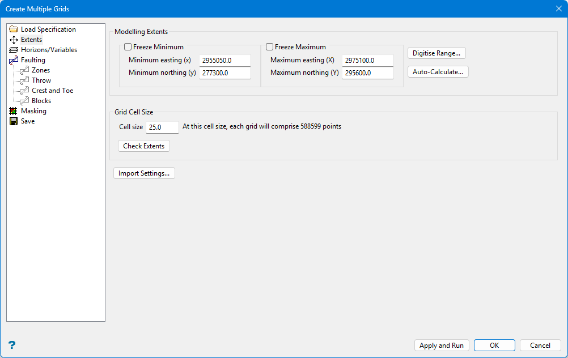Open help with the question mark icon
This screenshot has height=358, width=568.
pos(12,345)
